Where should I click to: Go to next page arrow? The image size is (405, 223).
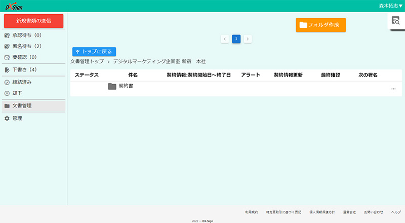pos(248,39)
